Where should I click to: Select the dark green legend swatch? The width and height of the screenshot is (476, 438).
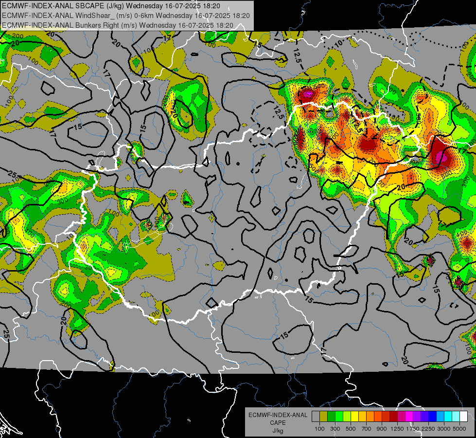click(331, 416)
